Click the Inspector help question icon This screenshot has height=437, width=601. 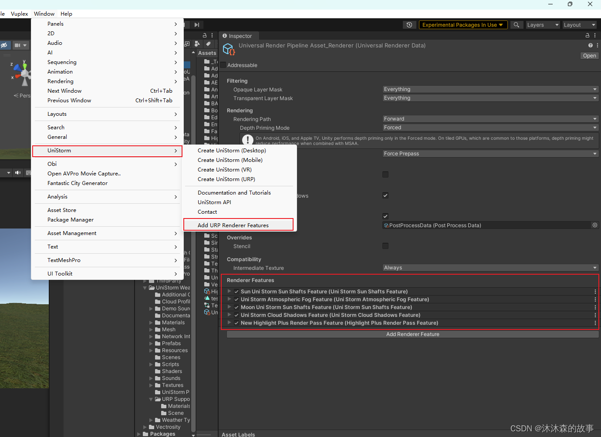(590, 45)
